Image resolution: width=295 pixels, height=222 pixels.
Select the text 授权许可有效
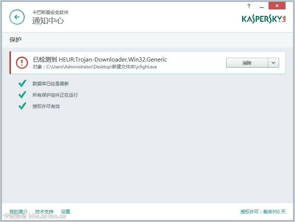[46, 106]
